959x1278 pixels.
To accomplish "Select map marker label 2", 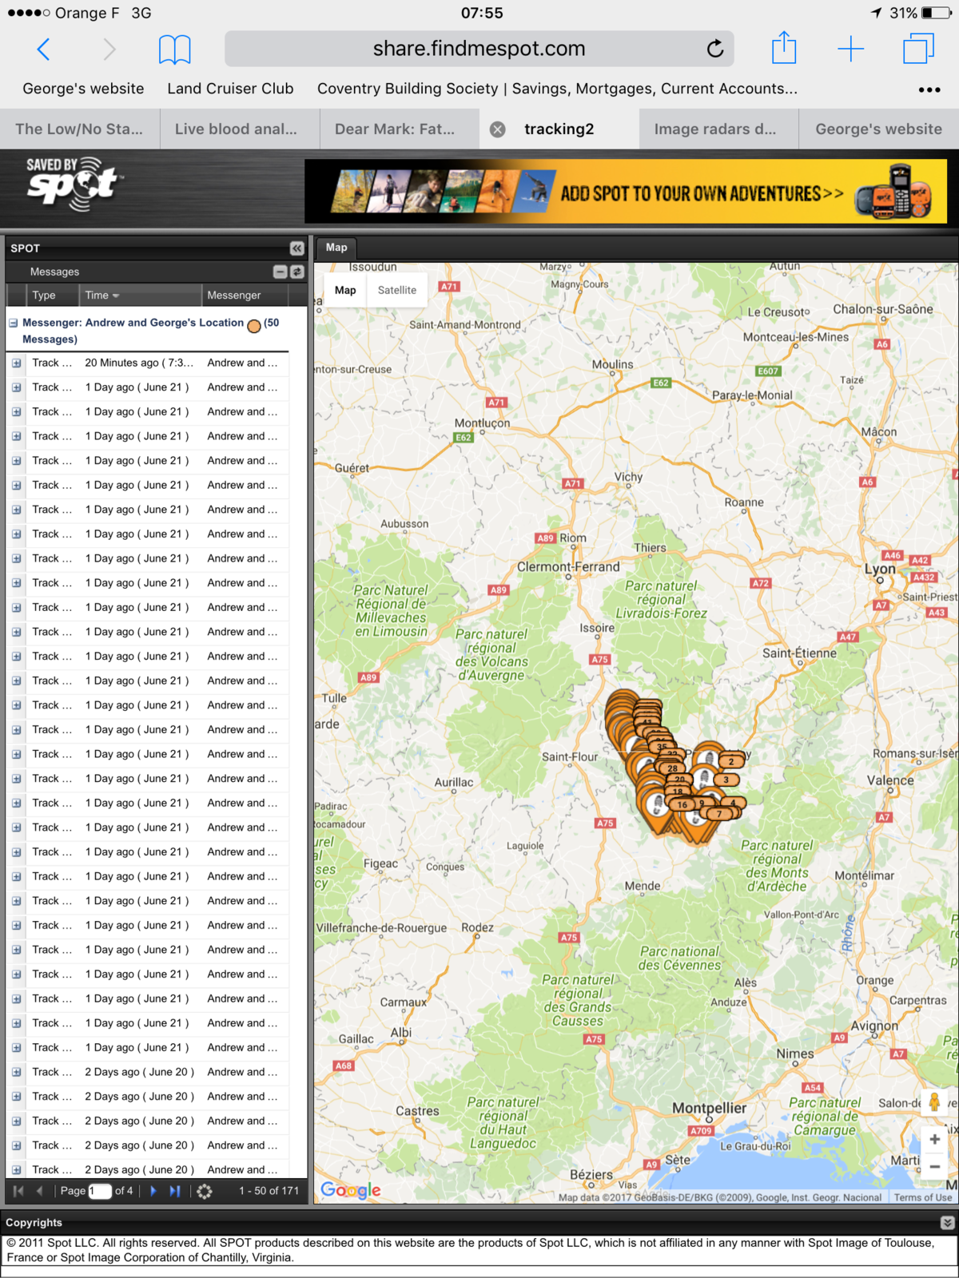I will pyautogui.click(x=730, y=761).
